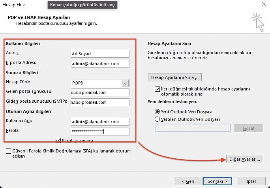This screenshot has width=270, height=188.
Task: Click the Kullanıcı Adı input field
Action: pos(100,122)
